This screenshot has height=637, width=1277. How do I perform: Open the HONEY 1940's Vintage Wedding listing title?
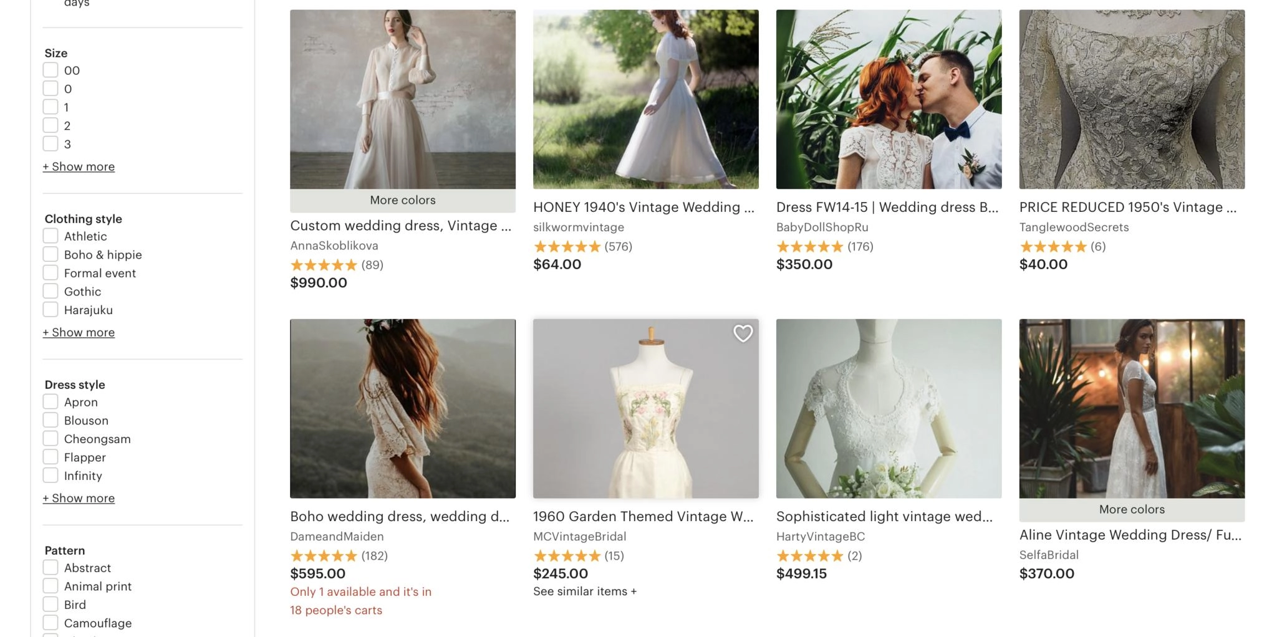(x=643, y=208)
